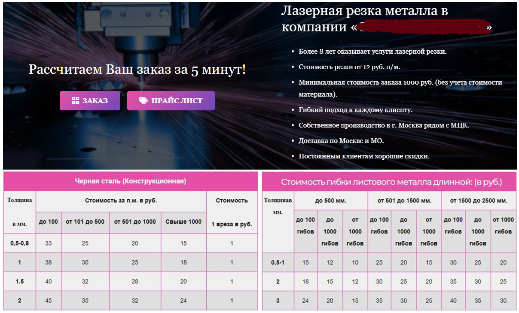Click 'Толщина в мм.' header of bending table
The width and height of the screenshot is (519, 313).
click(278, 206)
